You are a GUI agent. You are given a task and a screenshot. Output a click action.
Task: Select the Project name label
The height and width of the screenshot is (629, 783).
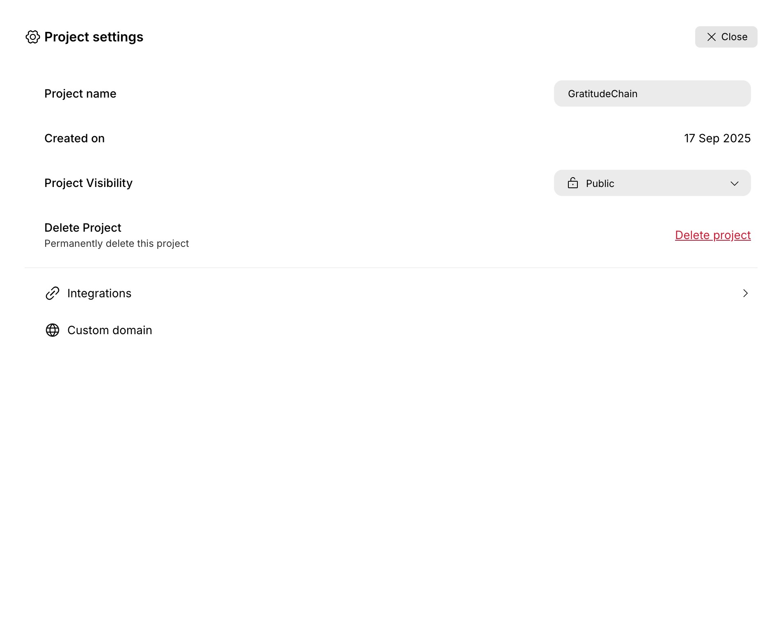tap(80, 93)
